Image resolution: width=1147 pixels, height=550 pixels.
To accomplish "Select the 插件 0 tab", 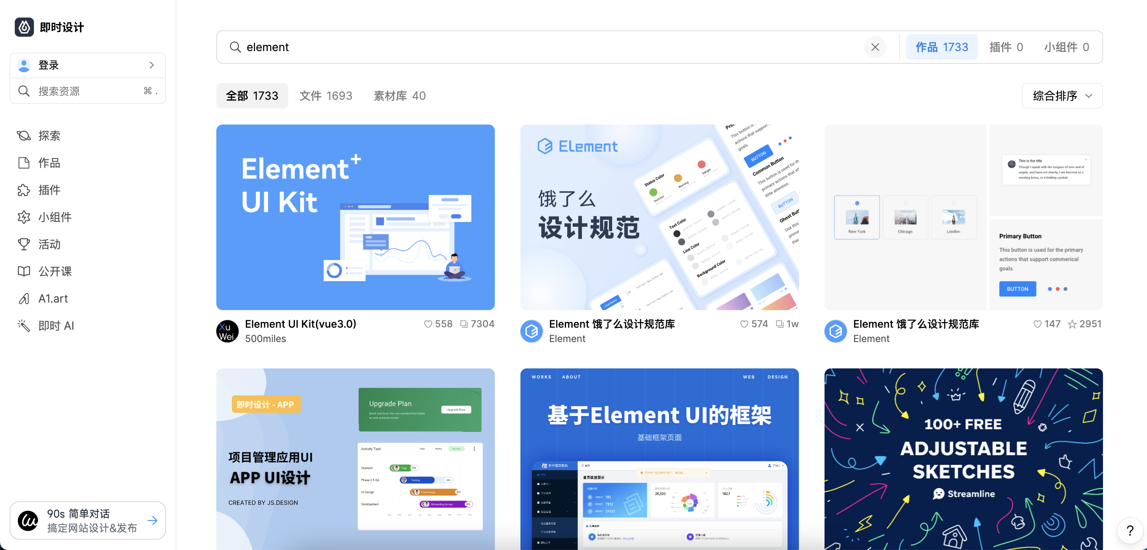I will [1006, 47].
